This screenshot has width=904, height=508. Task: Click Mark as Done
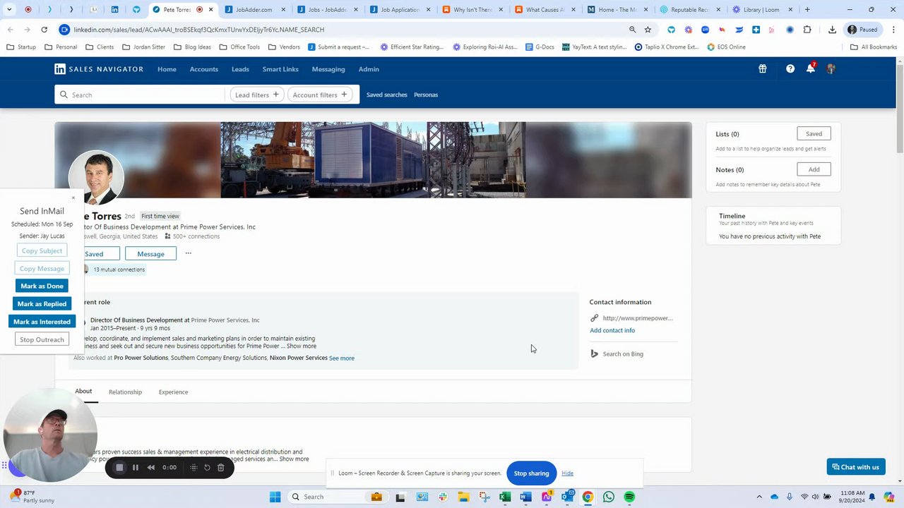(42, 286)
